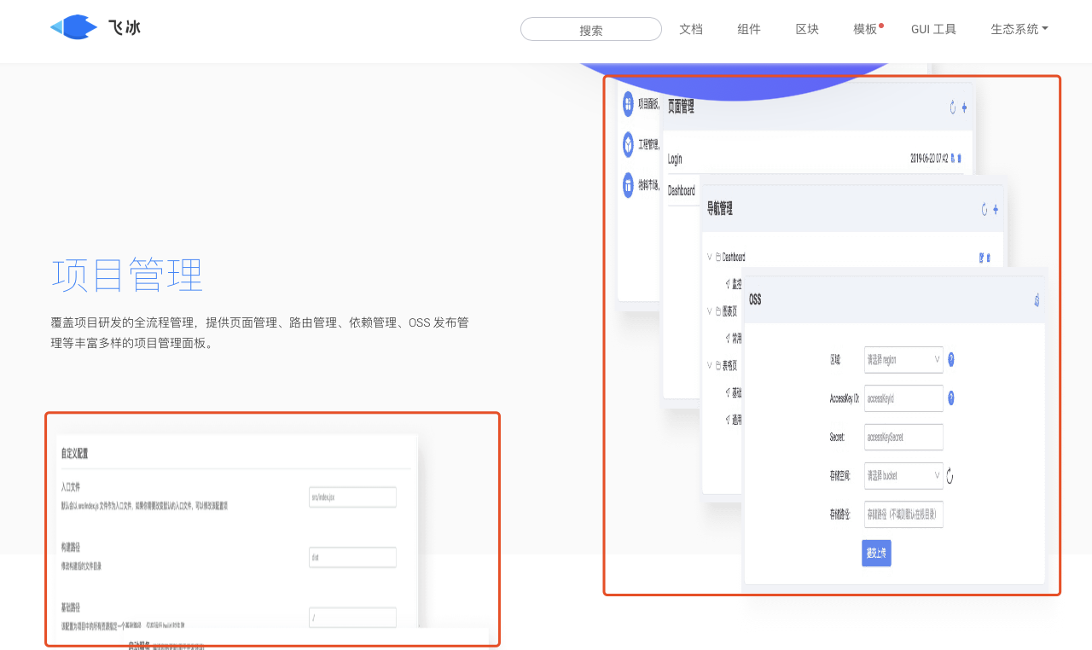Viewport: 1092px width, 650px height.
Task: Open the 区域 region dropdown
Action: coord(903,360)
